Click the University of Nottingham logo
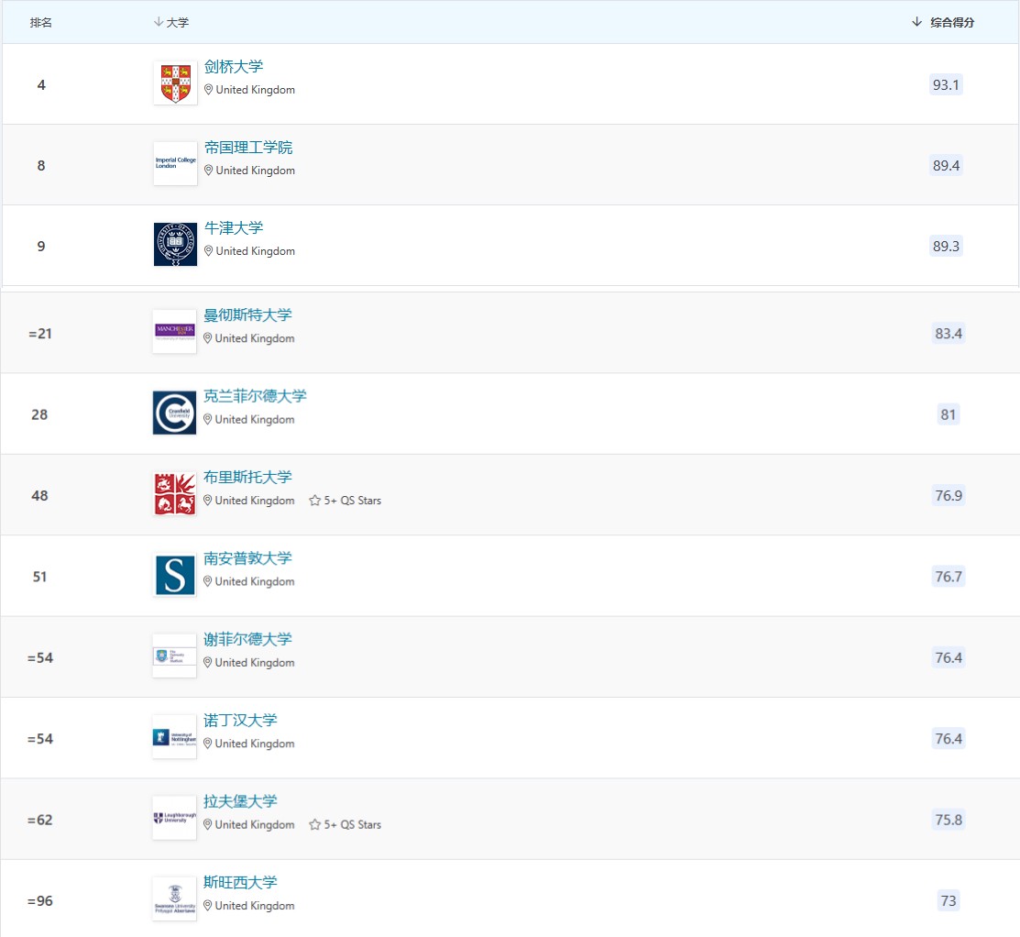1020x937 pixels. pyautogui.click(x=174, y=737)
